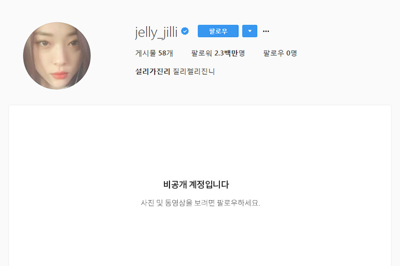Click empty white area above private account message
This screenshot has height=266, width=400.
200,142
